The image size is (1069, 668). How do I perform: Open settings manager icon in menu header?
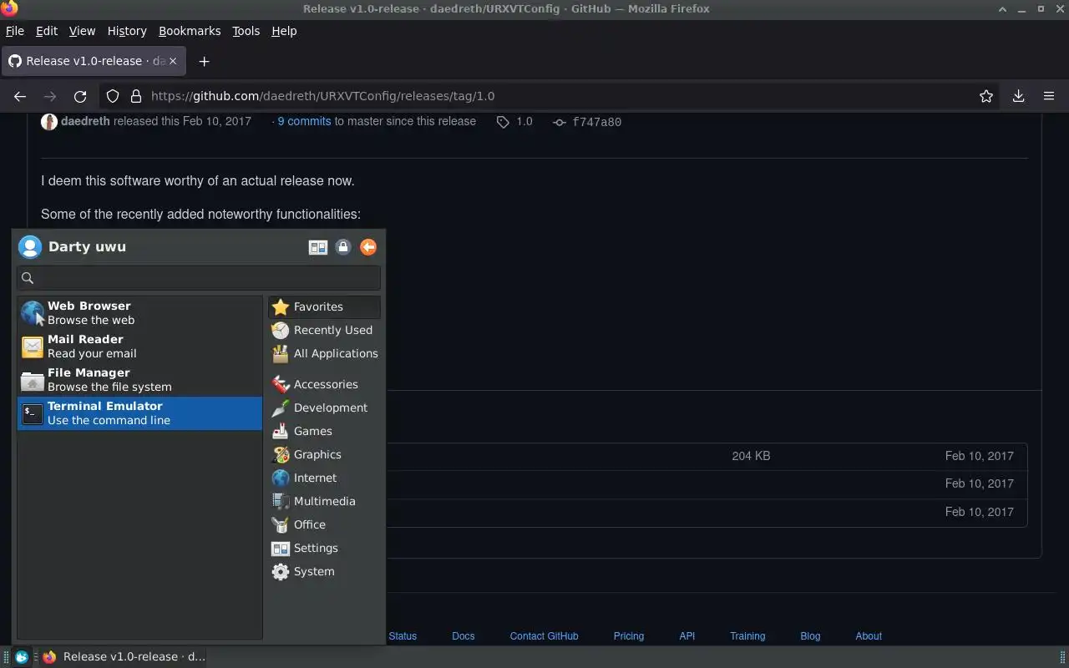tap(318, 247)
